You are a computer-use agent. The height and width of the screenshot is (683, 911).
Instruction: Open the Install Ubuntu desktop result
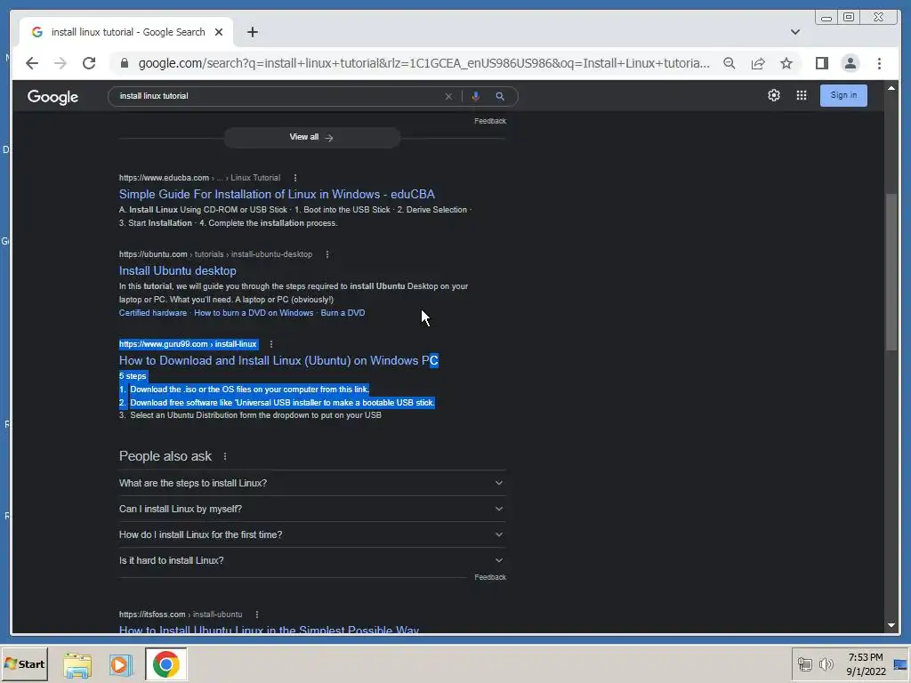tap(177, 270)
